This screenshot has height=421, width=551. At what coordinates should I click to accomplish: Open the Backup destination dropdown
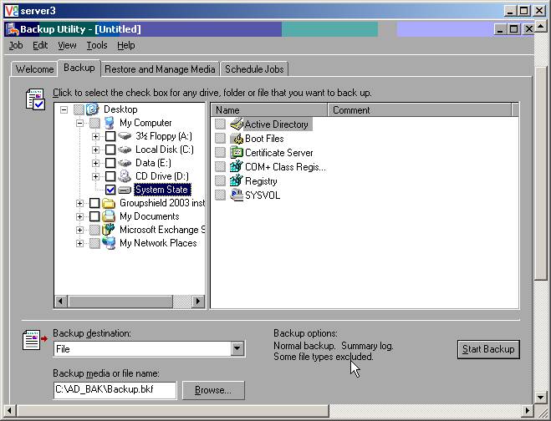[237, 349]
